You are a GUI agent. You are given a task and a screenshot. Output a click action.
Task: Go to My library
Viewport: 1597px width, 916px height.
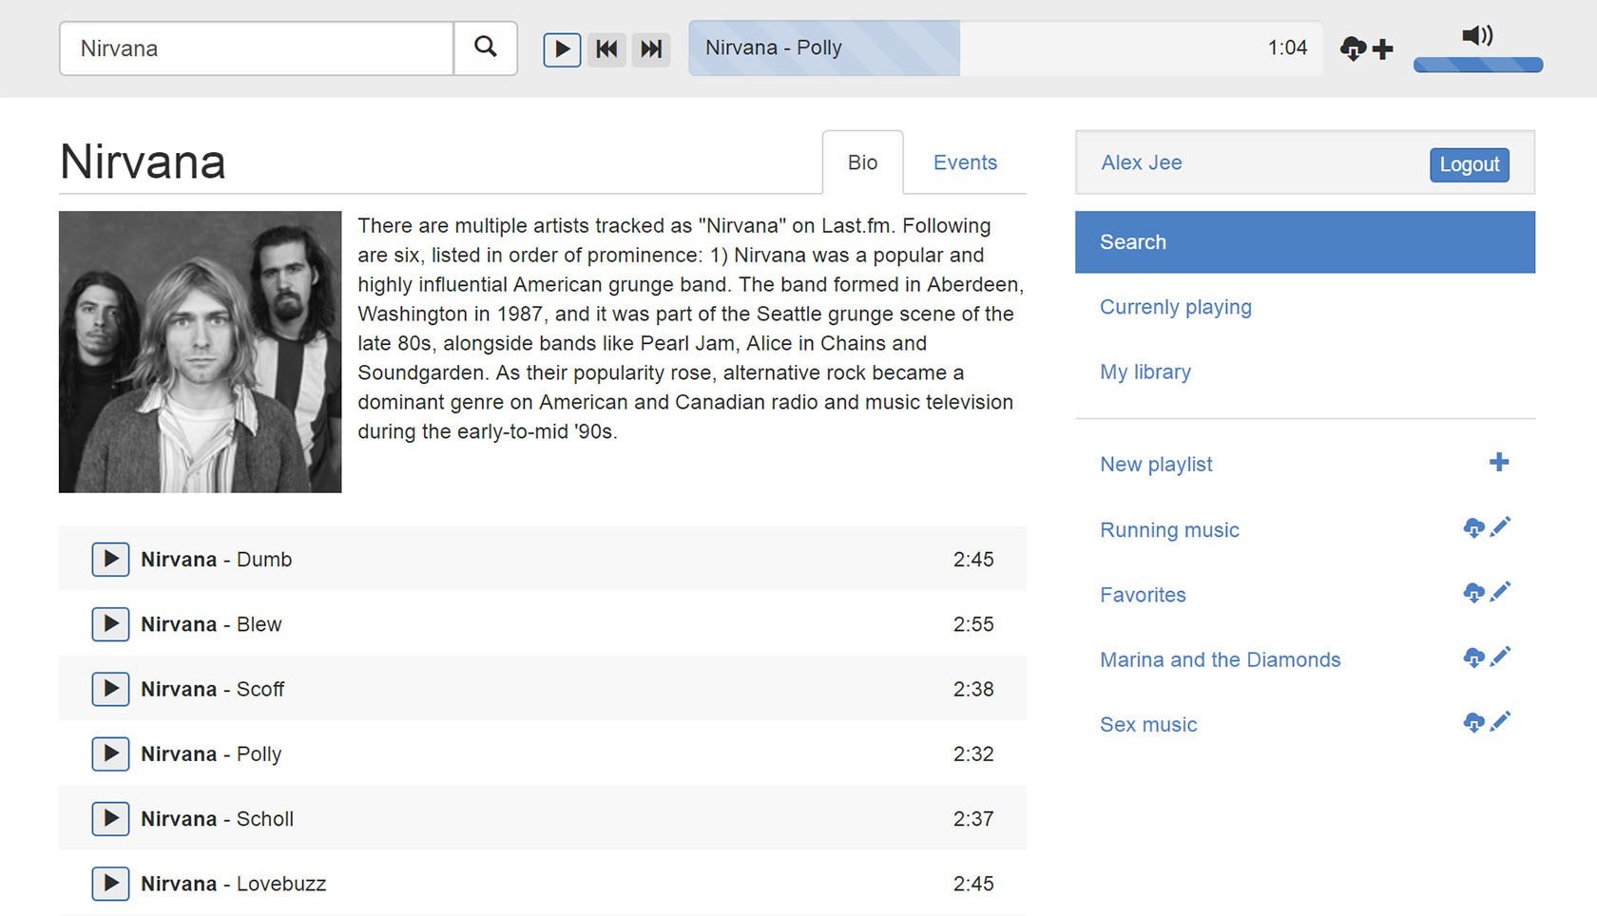[x=1145, y=372]
